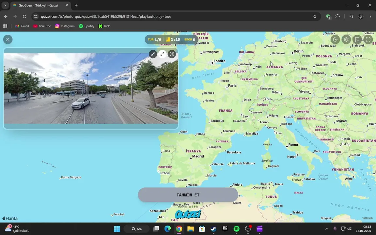Open YouTube bookmark
The width and height of the screenshot is (376, 235).
(42, 26)
